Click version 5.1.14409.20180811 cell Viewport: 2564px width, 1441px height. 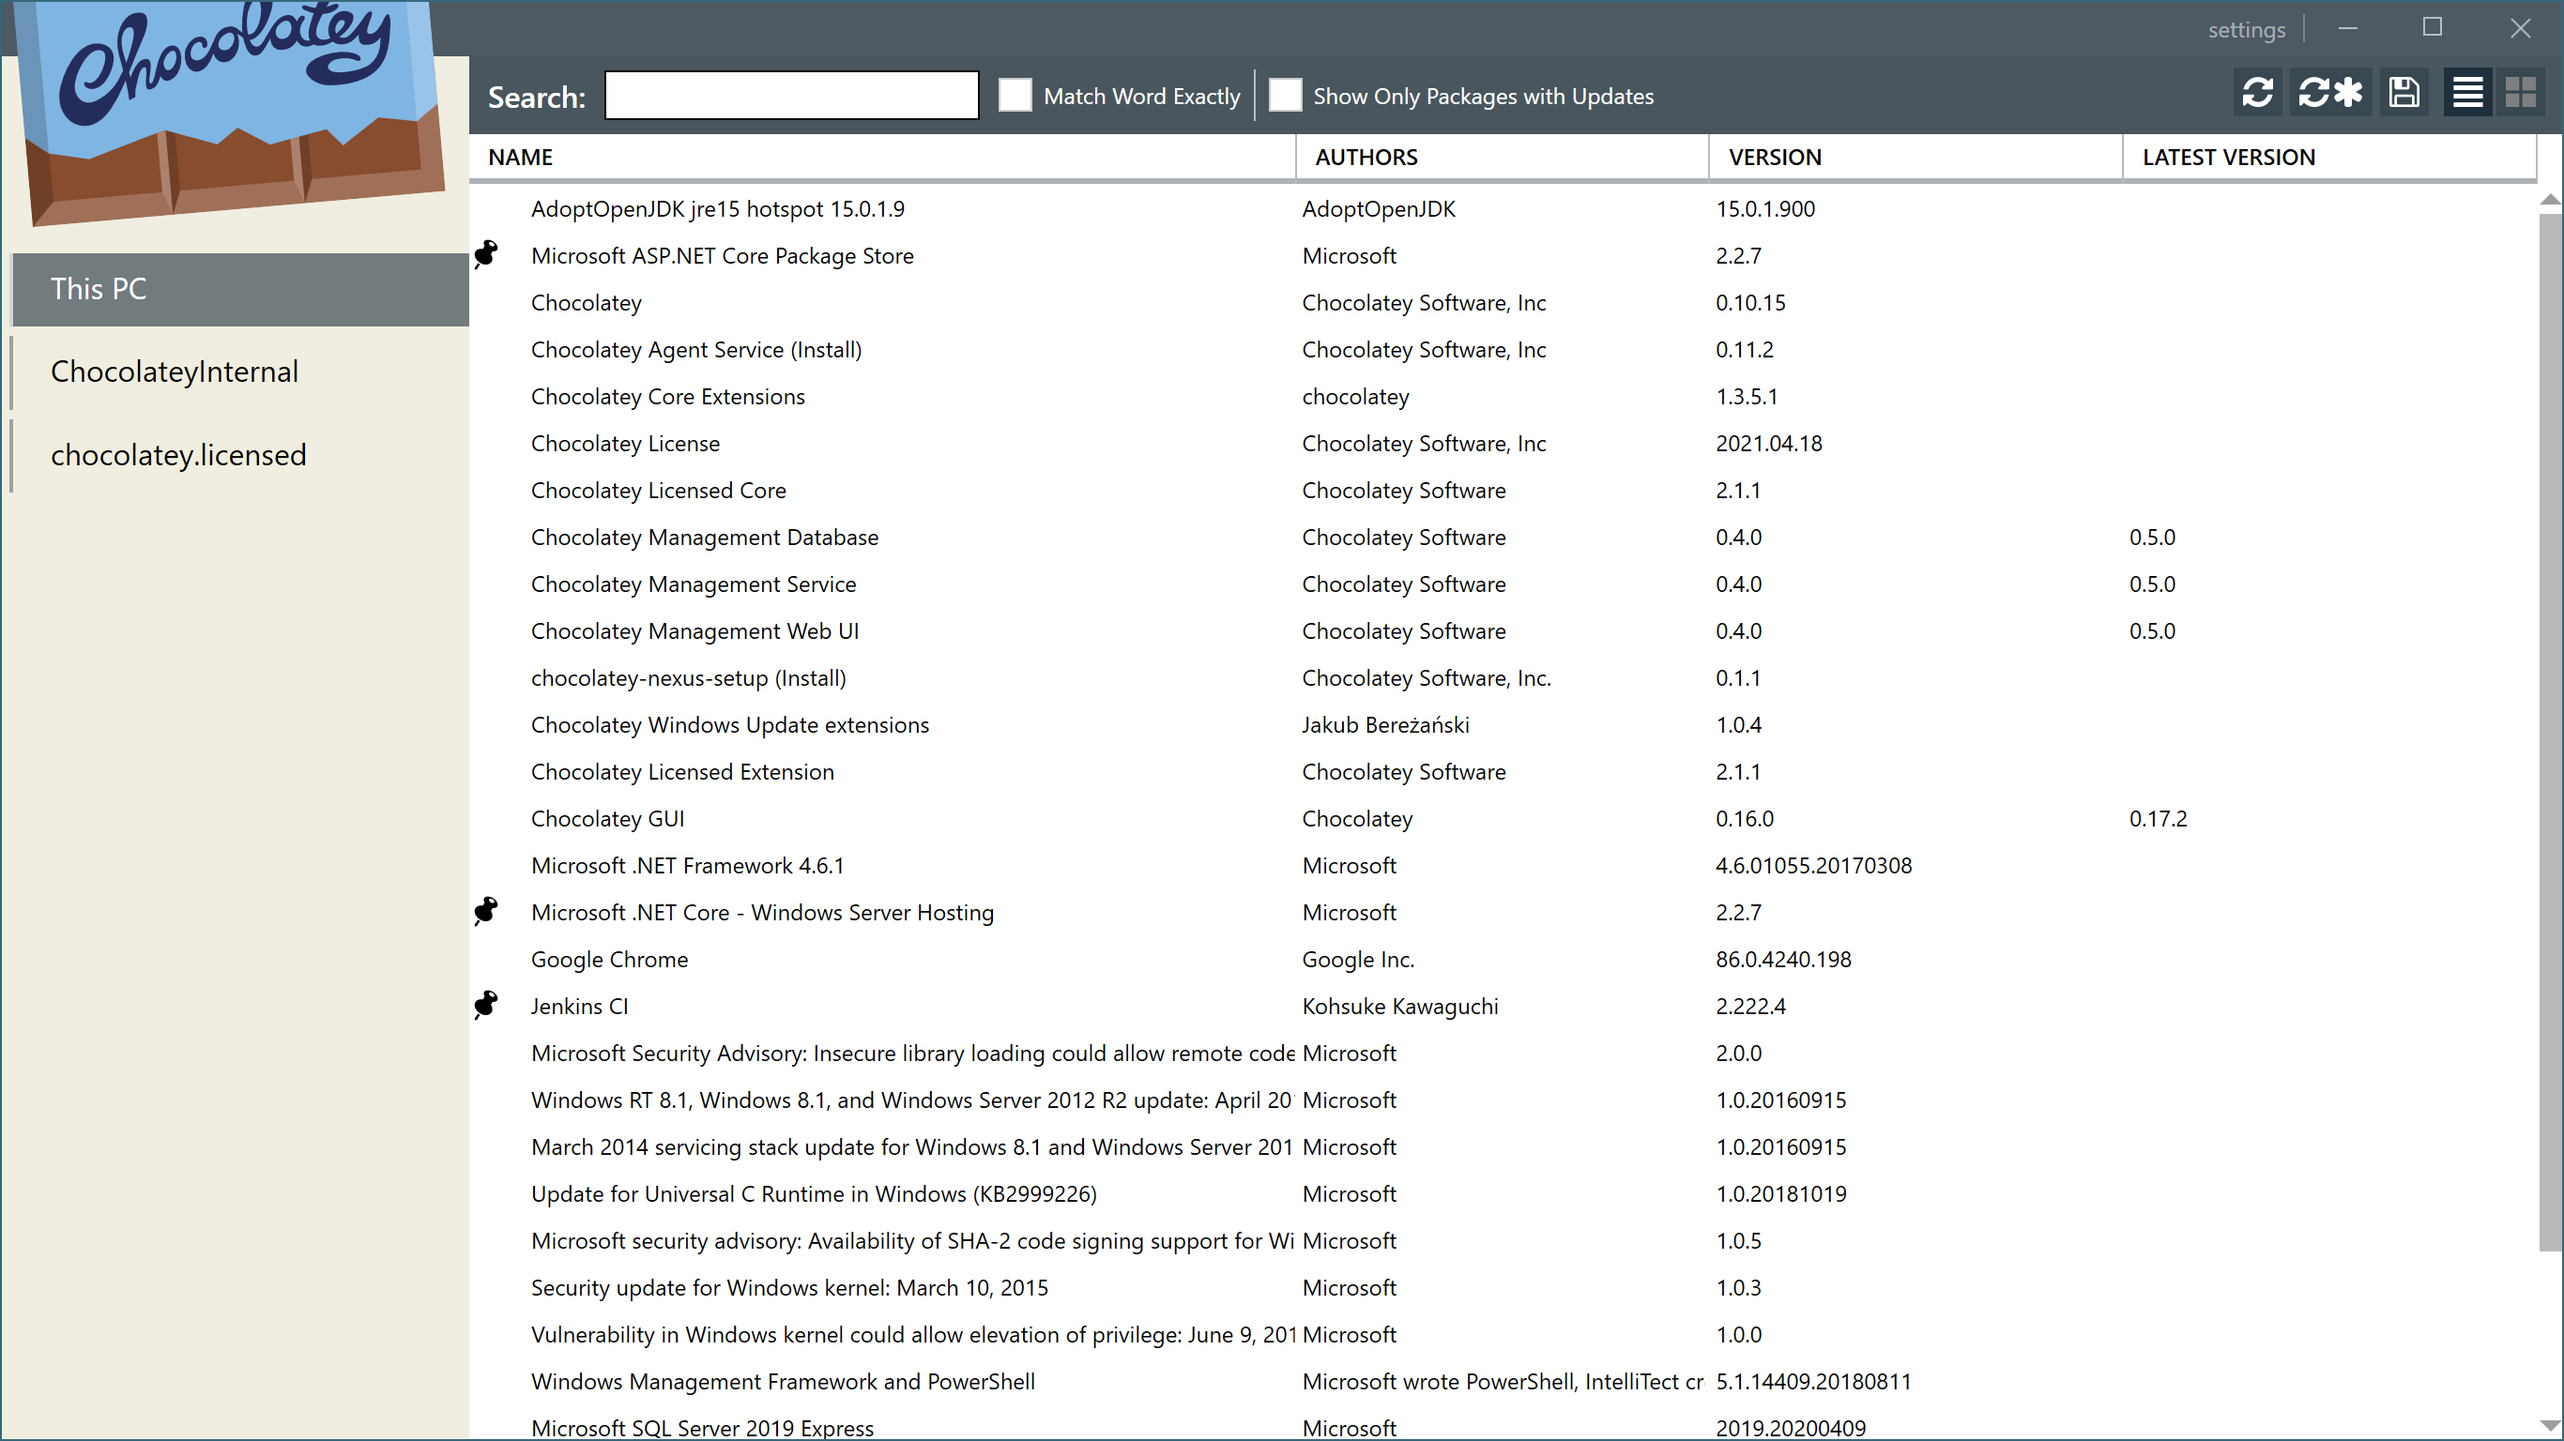pos(1813,1381)
